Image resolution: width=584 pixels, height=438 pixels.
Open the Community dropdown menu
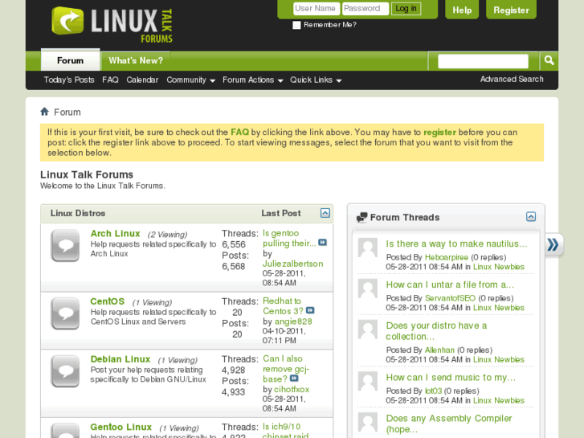click(x=190, y=80)
